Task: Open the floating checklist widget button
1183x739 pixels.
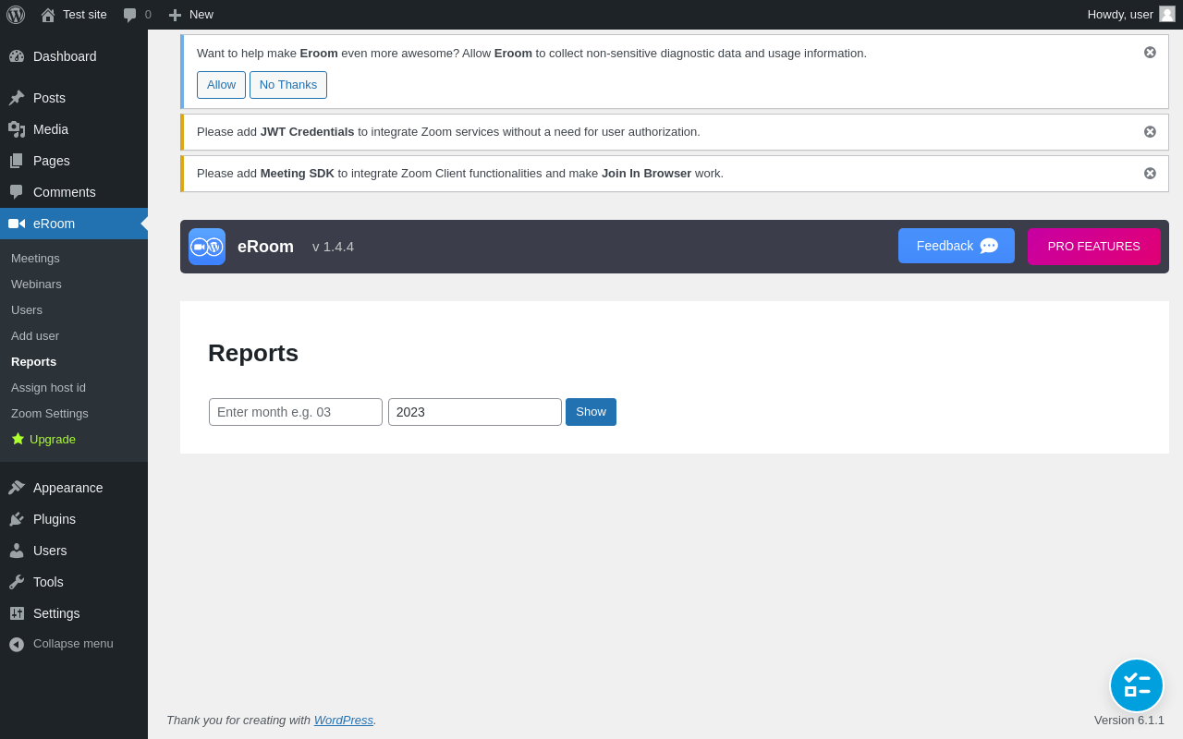Action: (x=1137, y=685)
